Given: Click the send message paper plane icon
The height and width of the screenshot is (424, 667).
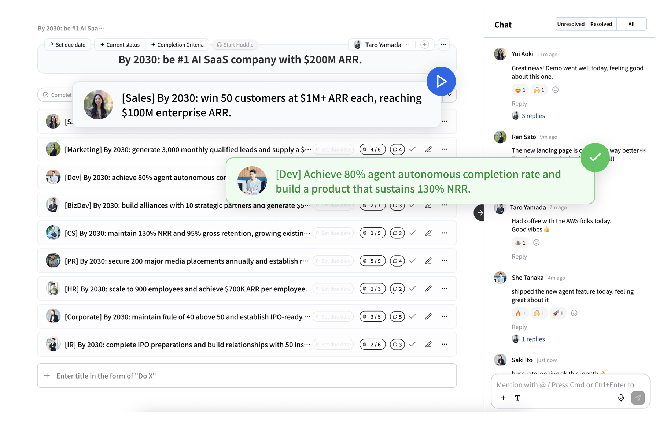Looking at the screenshot, I should coord(638,398).
